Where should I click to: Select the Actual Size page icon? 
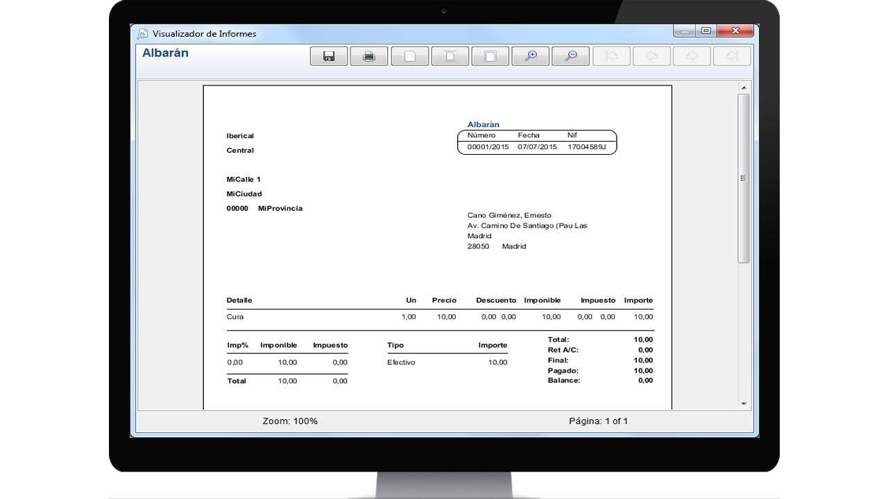(x=409, y=56)
